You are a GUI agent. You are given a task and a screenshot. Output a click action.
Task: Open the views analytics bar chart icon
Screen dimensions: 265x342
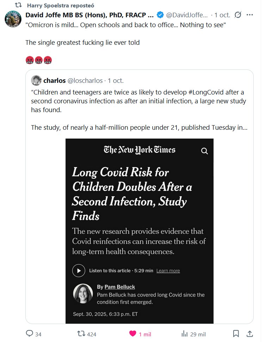[184, 334]
